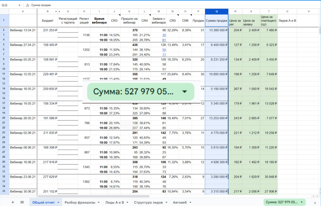Screen dimensions: 321x206
Task: Select the Регистраций с таргета header cell
Action: click(68, 21)
